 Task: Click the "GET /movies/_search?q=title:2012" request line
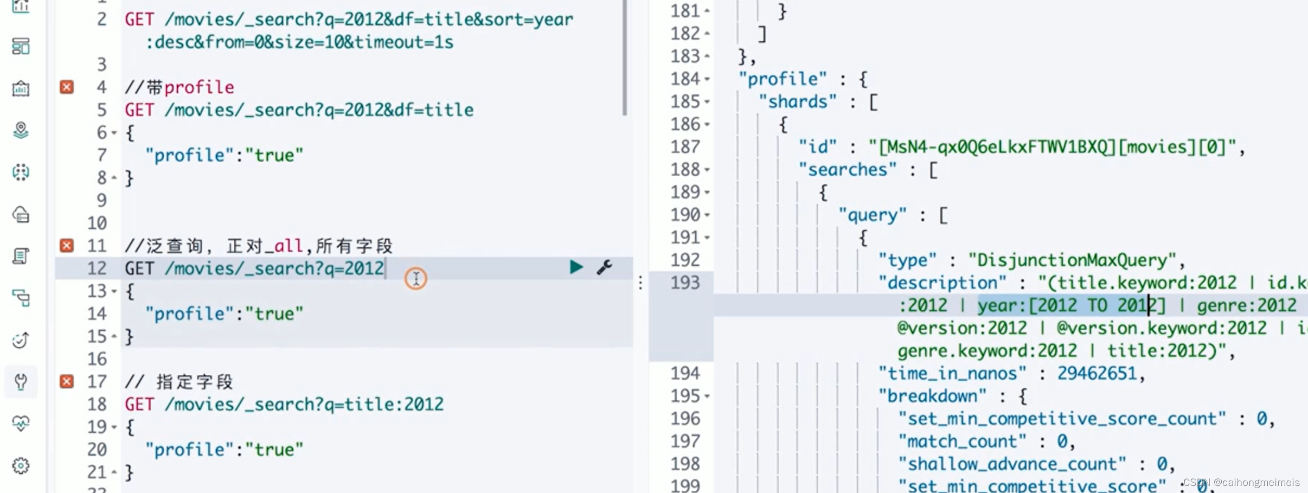[284, 404]
